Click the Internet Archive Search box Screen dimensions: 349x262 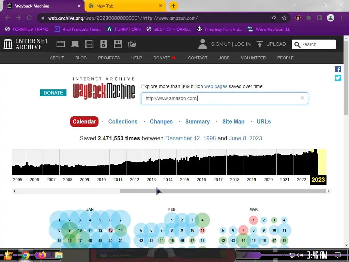[314, 44]
